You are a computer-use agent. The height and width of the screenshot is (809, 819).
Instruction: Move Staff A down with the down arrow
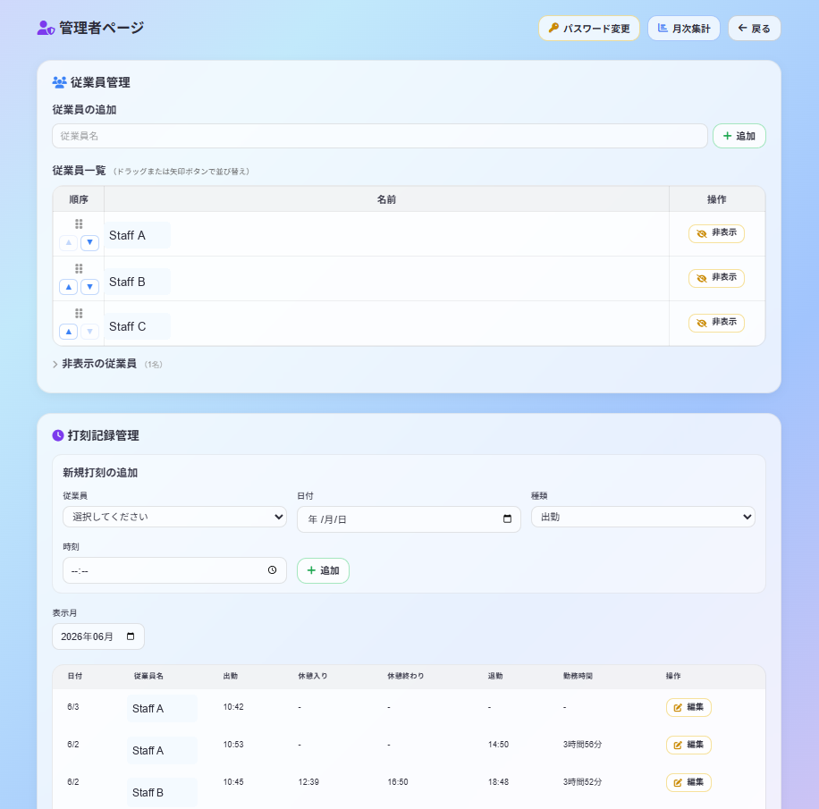(89, 242)
